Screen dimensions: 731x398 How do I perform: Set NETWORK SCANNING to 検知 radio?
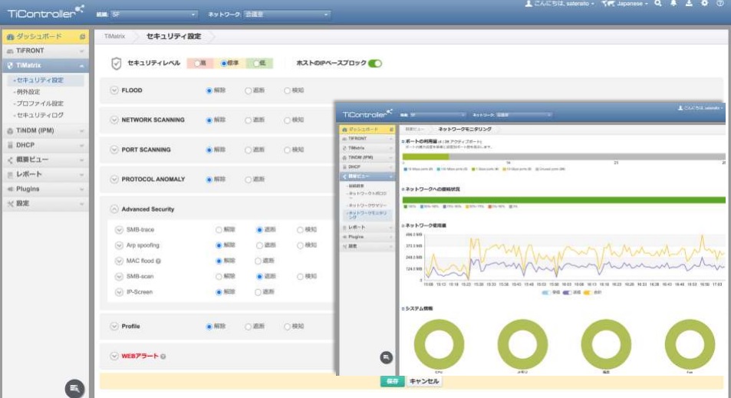tap(287, 120)
